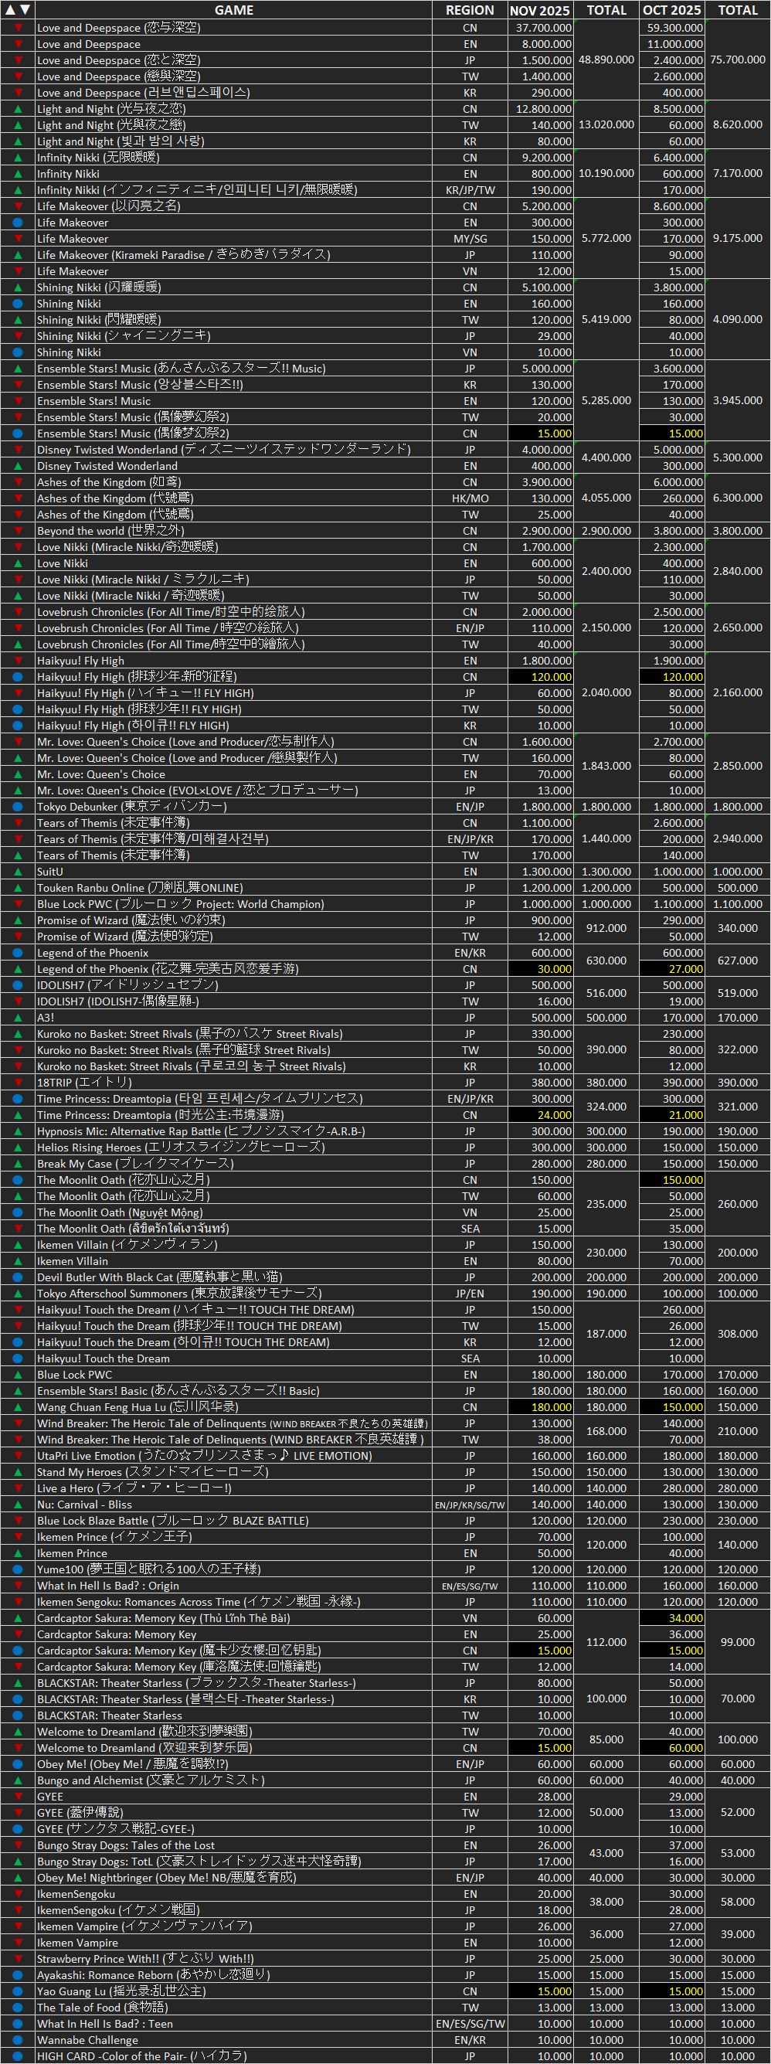Select the OCT 2025 column header
This screenshot has width=771, height=2064.
[x=671, y=9]
